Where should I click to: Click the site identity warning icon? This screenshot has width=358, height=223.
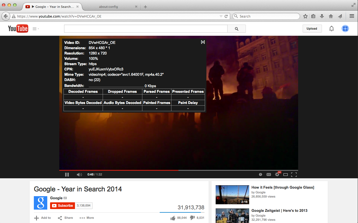pyautogui.click(x=13, y=16)
